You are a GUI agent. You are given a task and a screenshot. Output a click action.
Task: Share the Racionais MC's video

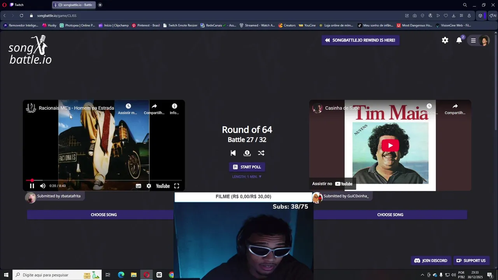click(154, 109)
